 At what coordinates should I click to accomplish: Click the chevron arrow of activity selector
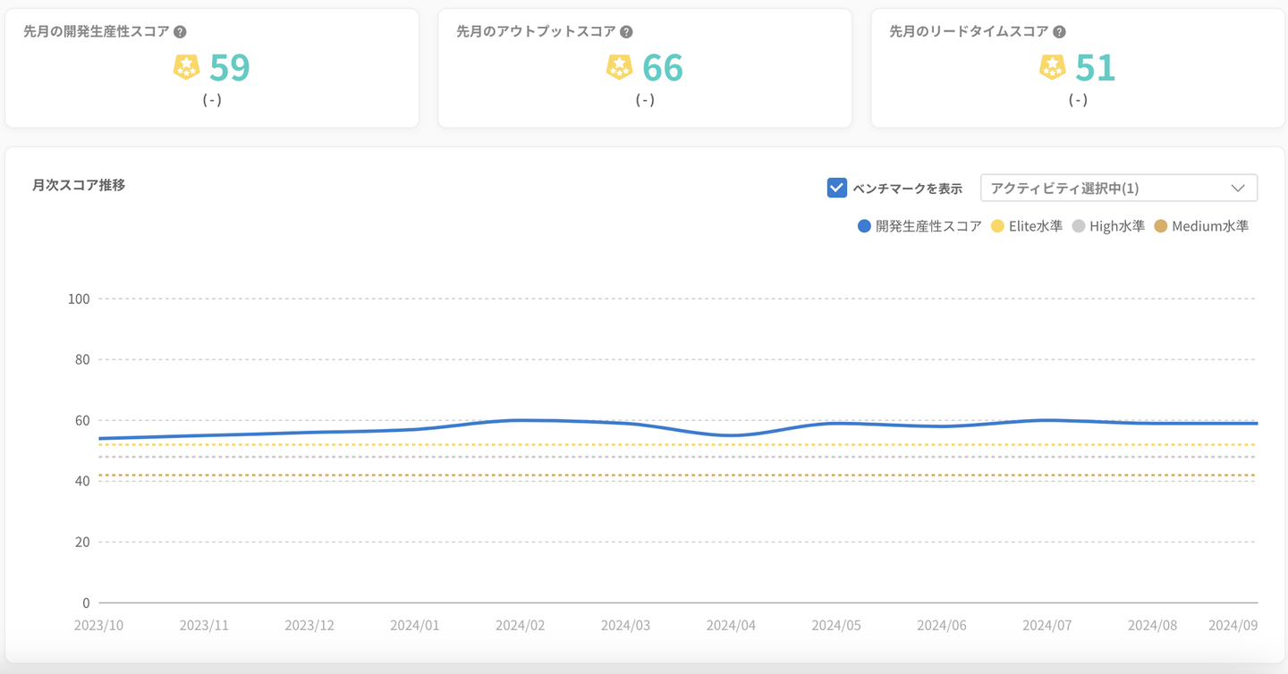1238,188
